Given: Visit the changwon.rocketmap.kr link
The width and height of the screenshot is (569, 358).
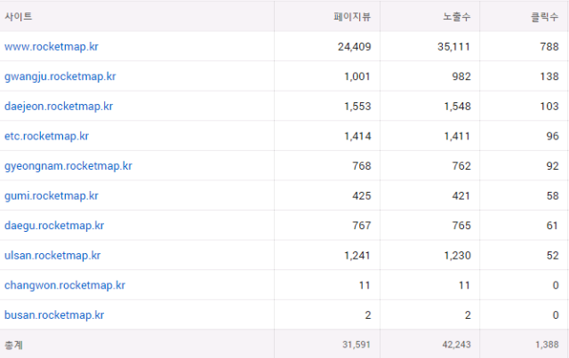Looking at the screenshot, I should tap(64, 285).
